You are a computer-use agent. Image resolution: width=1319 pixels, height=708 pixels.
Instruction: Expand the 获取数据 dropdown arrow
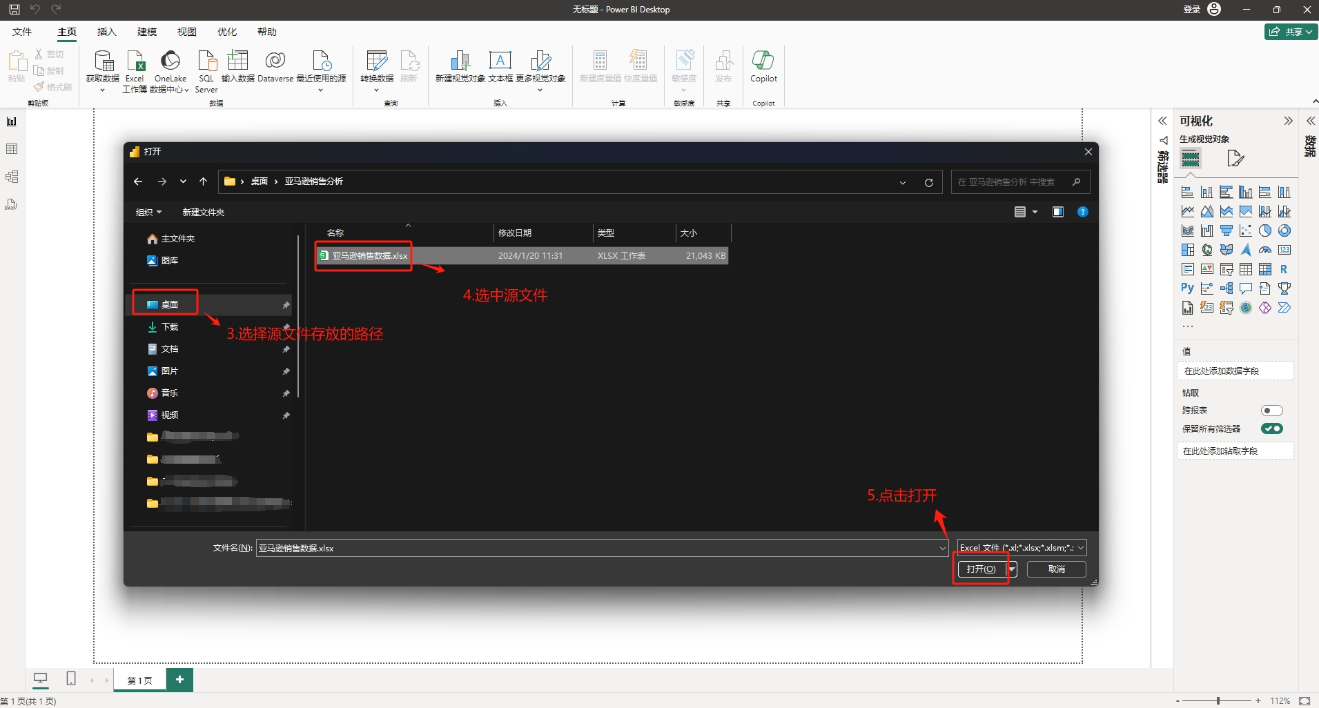[103, 90]
